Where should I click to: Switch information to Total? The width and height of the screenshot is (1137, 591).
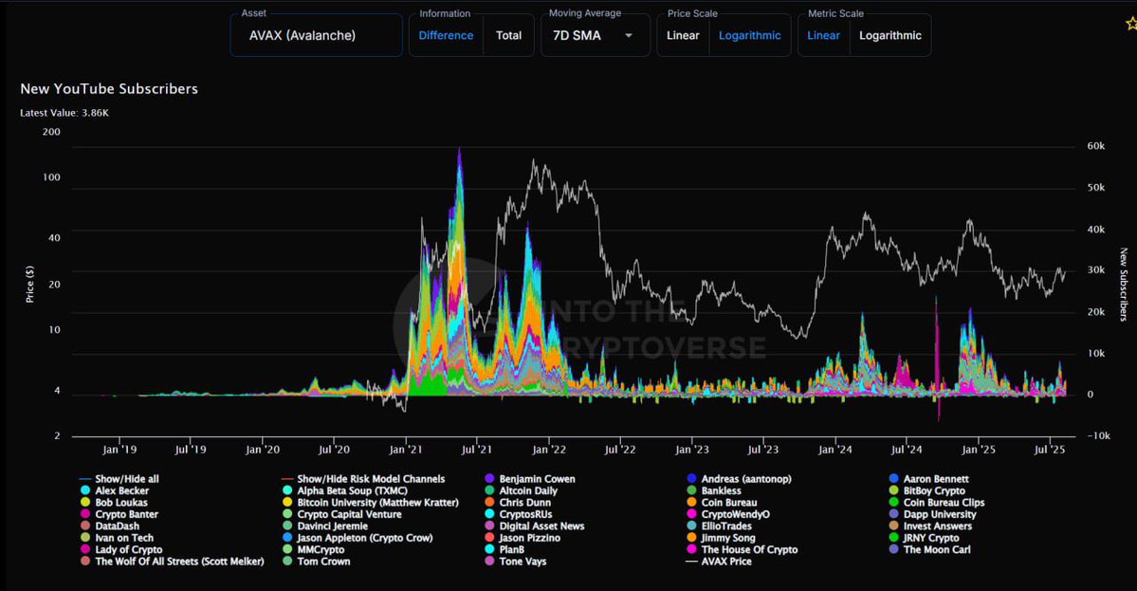tap(508, 35)
